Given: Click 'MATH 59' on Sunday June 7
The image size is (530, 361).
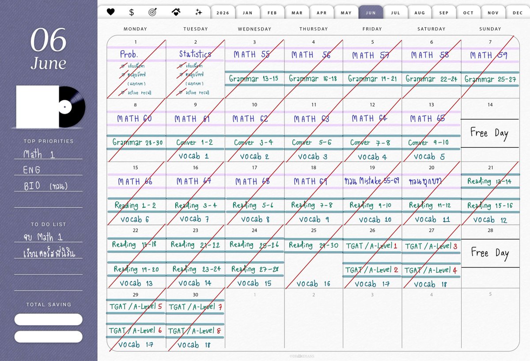Looking at the screenshot, I should [x=488, y=55].
